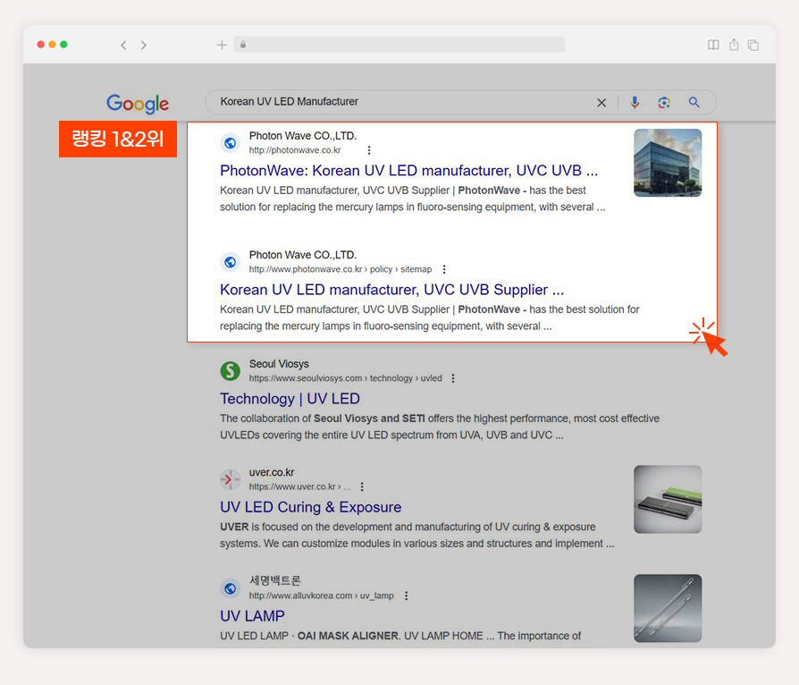The width and height of the screenshot is (799, 685).
Task: Click the browser back arrow
Action: click(123, 46)
